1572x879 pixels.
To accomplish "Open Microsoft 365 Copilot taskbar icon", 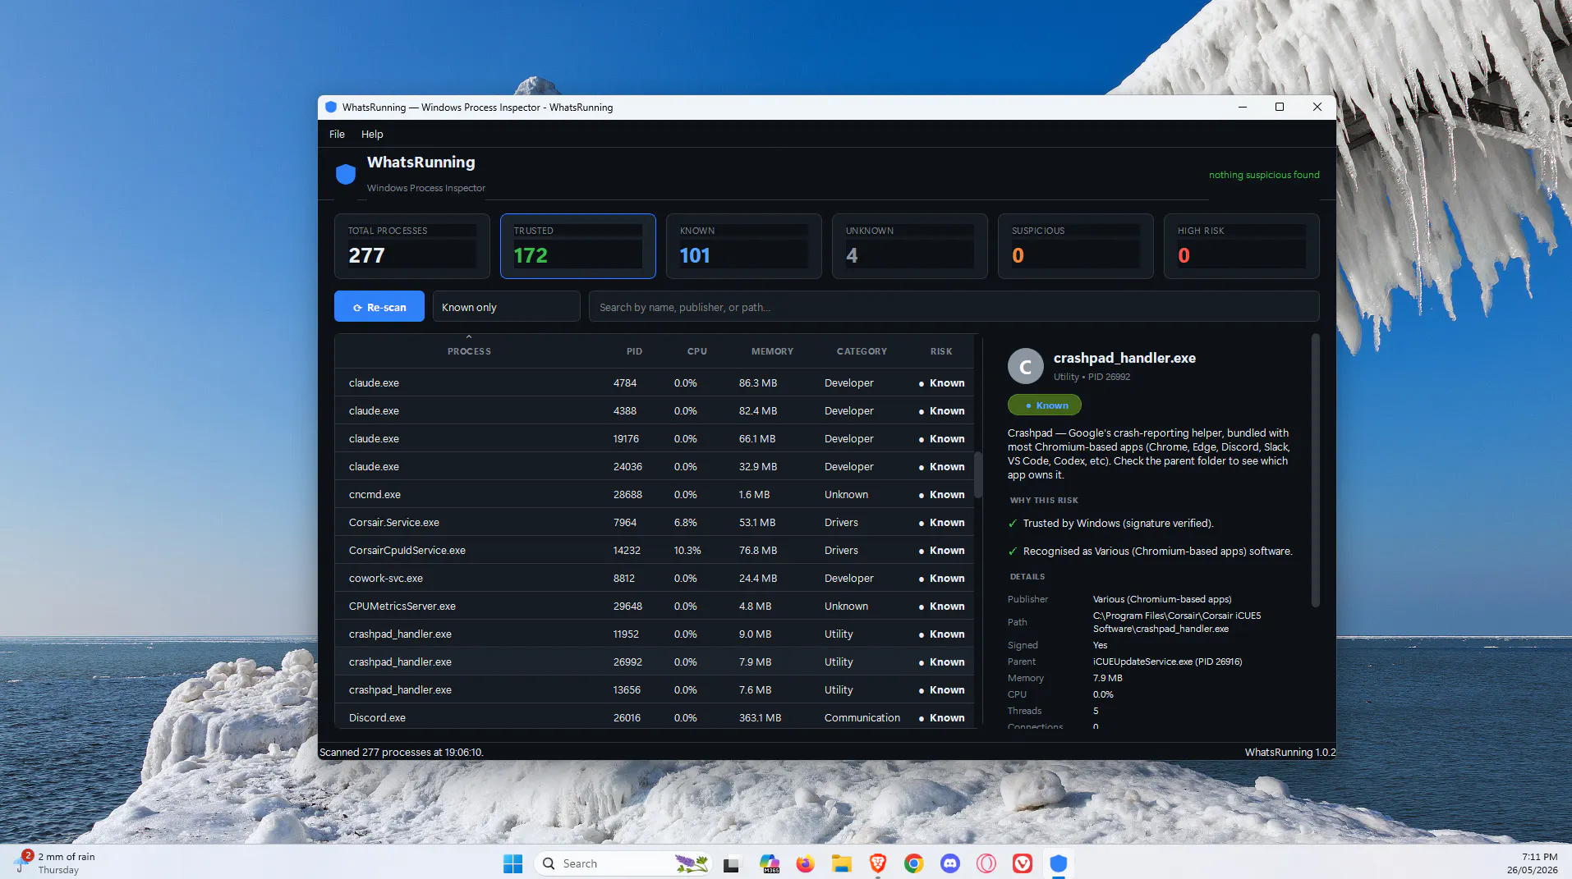I will (769, 863).
